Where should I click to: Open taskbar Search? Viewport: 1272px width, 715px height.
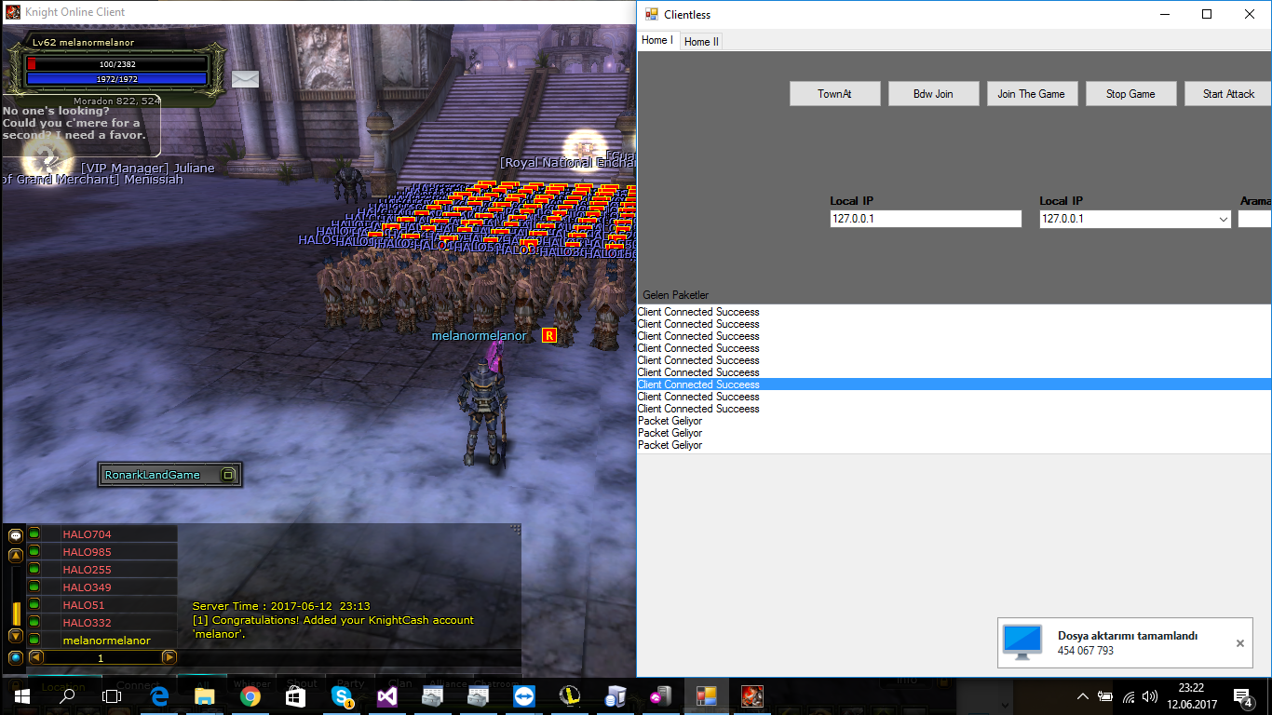click(67, 695)
